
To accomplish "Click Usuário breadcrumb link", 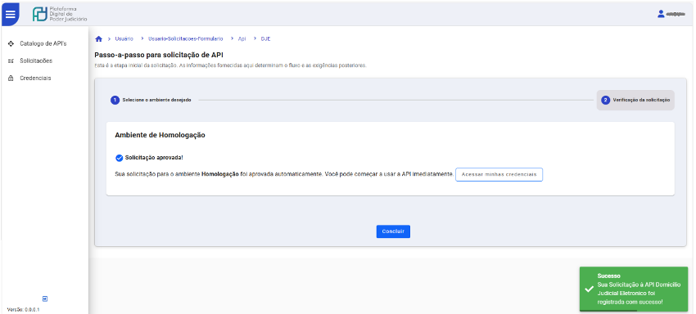I will pos(124,39).
